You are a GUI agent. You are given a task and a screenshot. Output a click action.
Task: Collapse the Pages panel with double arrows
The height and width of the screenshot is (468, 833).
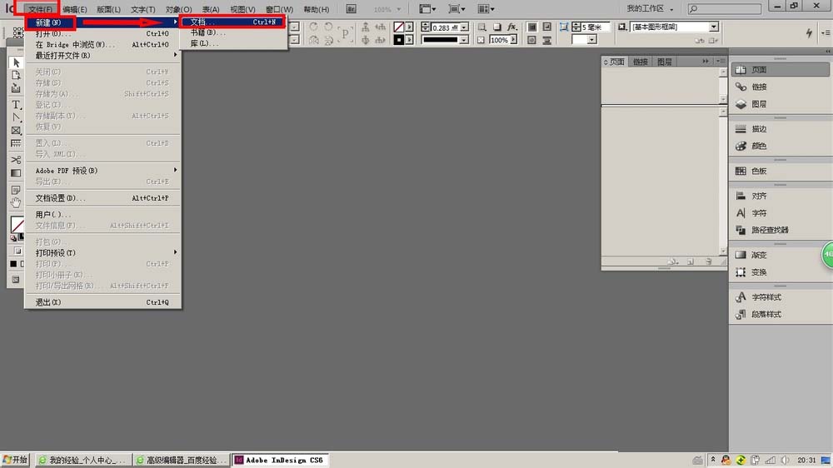[x=706, y=62]
